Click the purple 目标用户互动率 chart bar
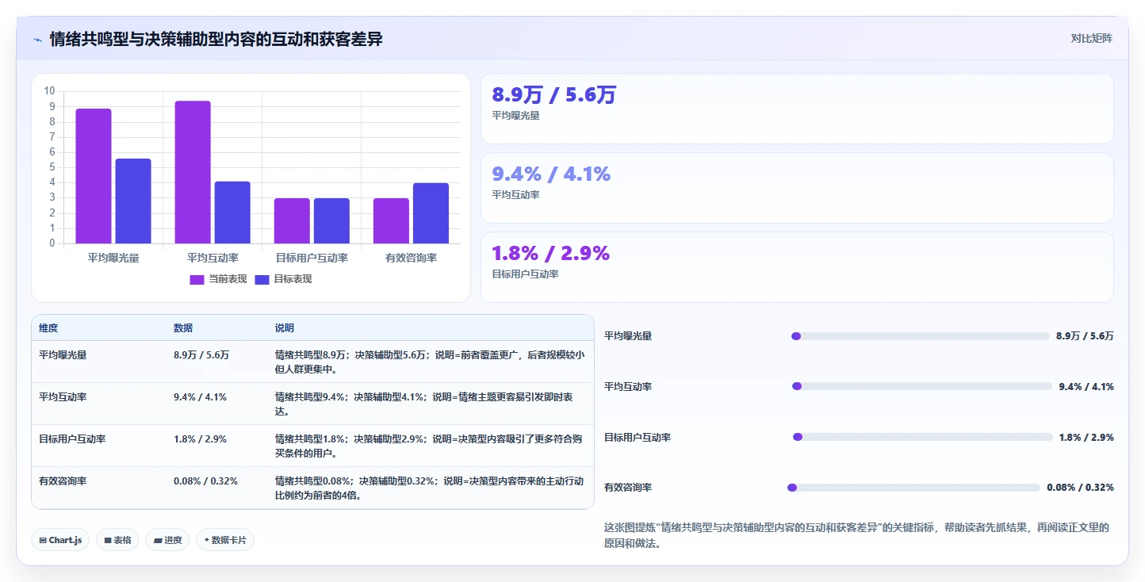1145x582 pixels. coord(292,220)
